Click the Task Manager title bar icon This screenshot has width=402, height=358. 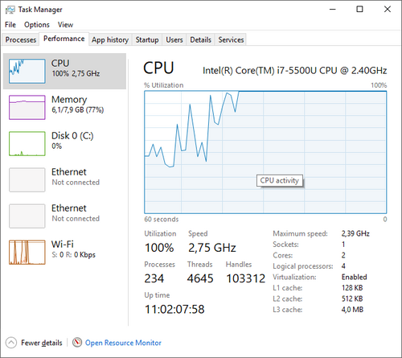tap(10, 10)
